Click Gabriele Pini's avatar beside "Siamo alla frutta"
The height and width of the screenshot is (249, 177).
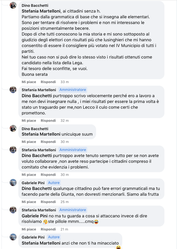(13, 183)
